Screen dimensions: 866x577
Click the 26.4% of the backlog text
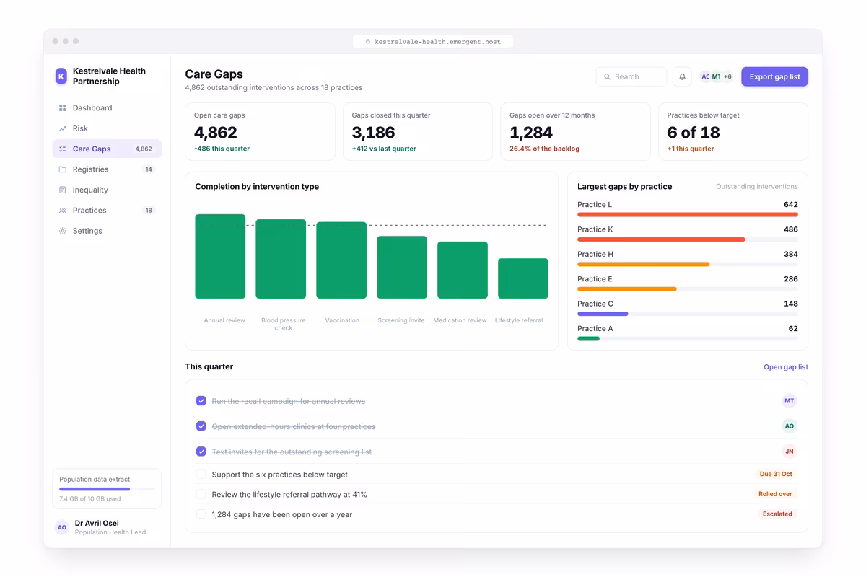pyautogui.click(x=544, y=149)
